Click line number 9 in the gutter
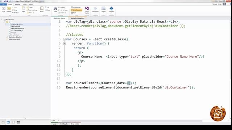 [x=59, y=57]
